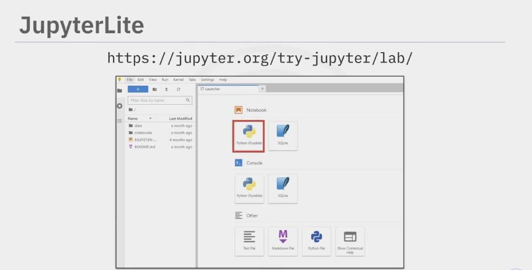Viewport: 532px width, 270px height.
Task: Open SQLite console
Action: (282, 188)
